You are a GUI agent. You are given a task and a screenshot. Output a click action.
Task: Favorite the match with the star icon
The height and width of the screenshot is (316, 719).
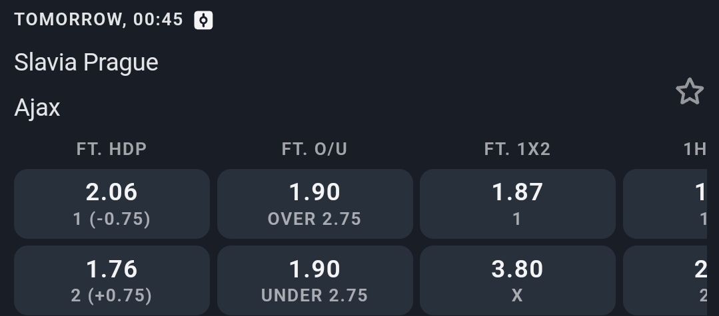pyautogui.click(x=690, y=92)
